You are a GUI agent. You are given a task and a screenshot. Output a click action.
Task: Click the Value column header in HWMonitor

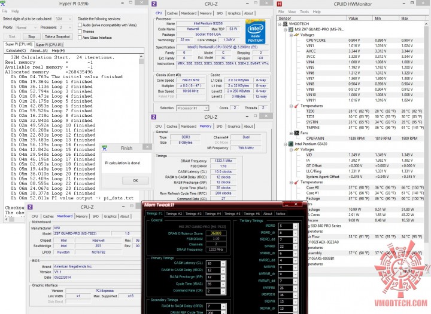[x=360, y=18]
